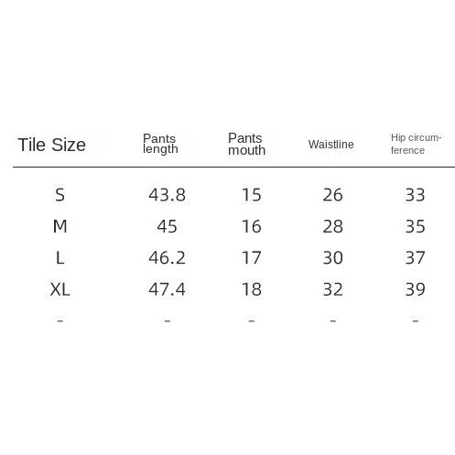Screen dimensions: 455x455
Task: Select waistline value 30
Action: pos(333,258)
